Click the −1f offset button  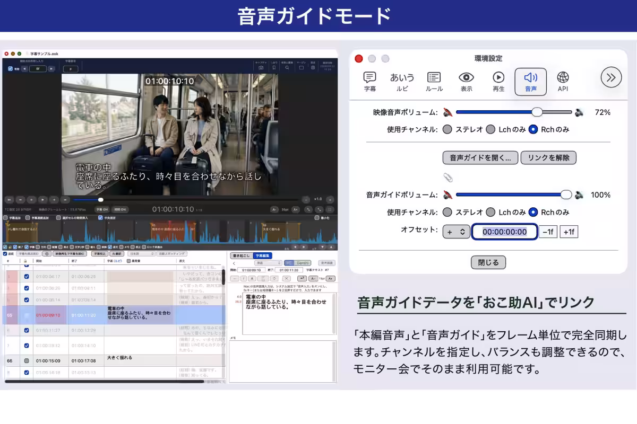pos(548,232)
